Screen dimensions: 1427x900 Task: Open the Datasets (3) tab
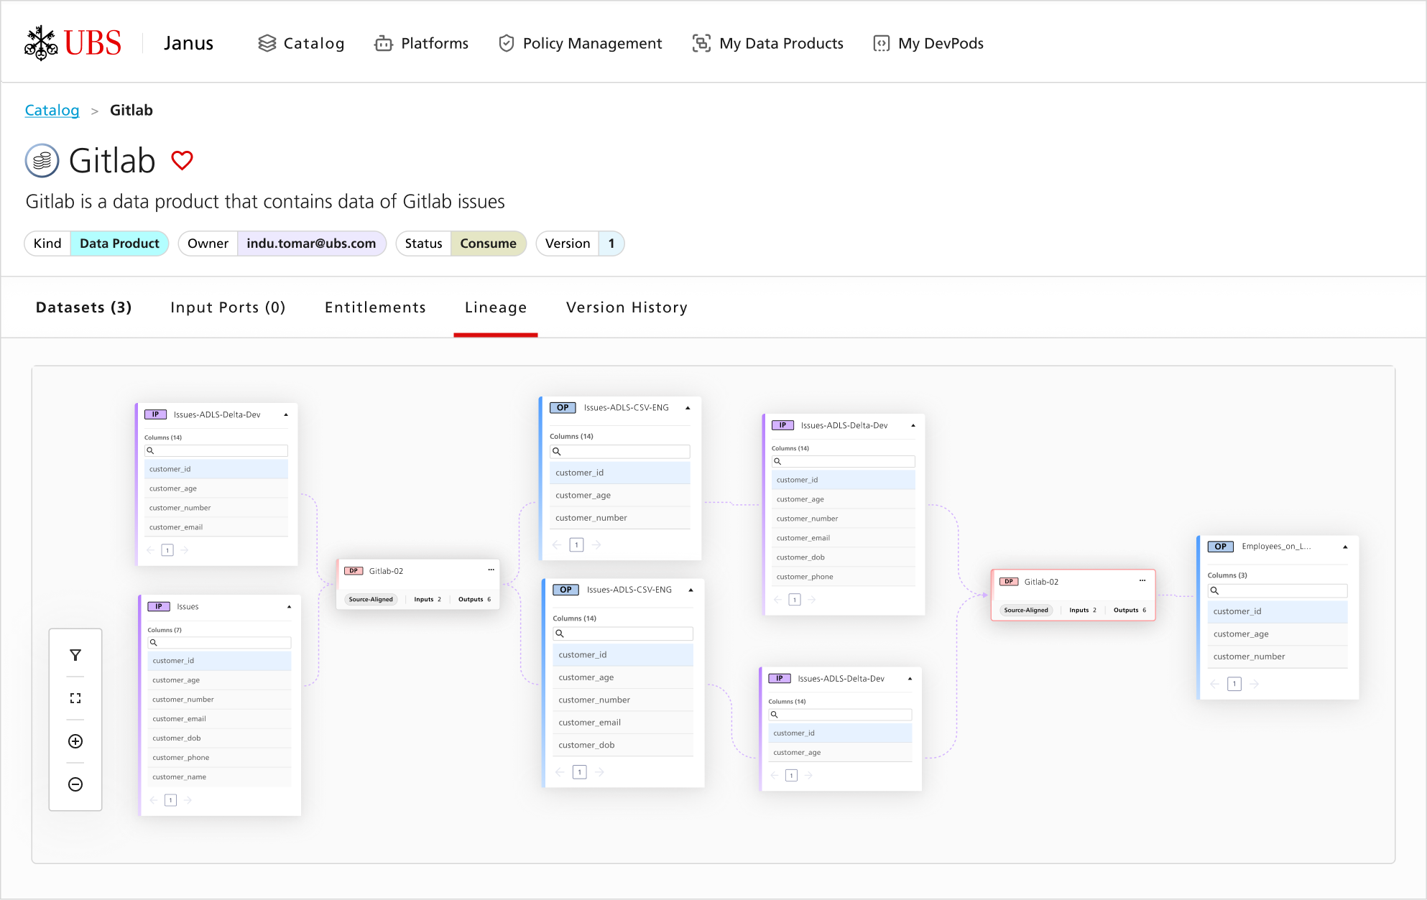[83, 307]
